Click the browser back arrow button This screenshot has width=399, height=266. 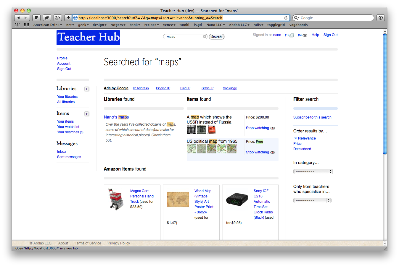pyautogui.click(x=18, y=18)
